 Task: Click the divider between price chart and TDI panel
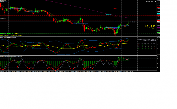pos(78,37)
